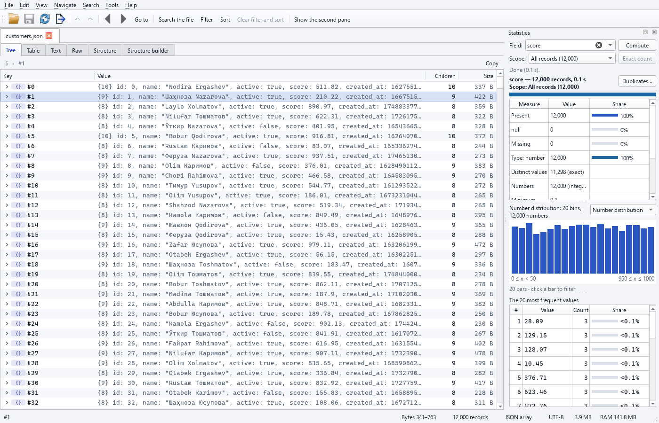Click the Go to toolbar item
This screenshot has width=659, height=423.
coord(141,19)
